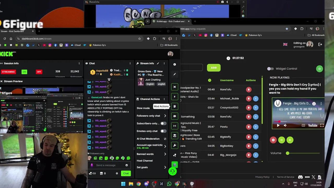Edit stream info with the pencil icon
Viewport: 334px width, 188px height.
[x=158, y=63]
